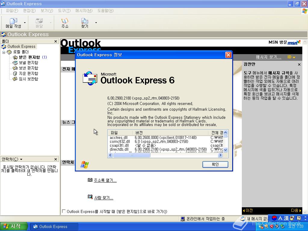Click the 파일 column header in file list
The height and width of the screenshot is (231, 308).
click(120, 133)
